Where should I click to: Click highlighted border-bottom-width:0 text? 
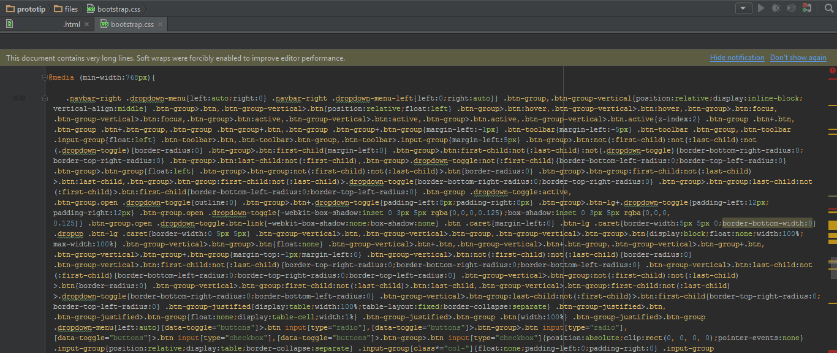pos(767,223)
